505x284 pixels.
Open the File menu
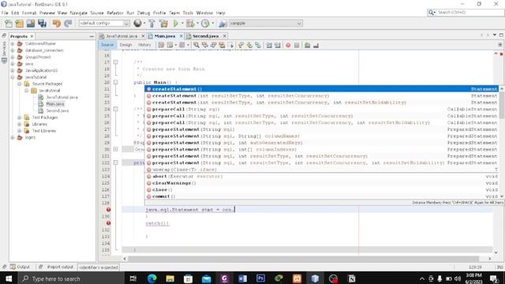click(5, 13)
